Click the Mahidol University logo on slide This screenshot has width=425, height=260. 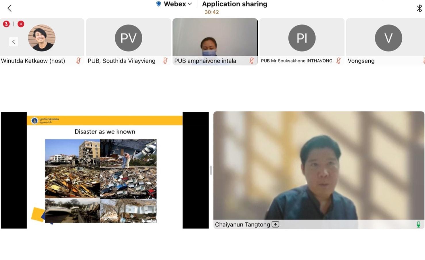(35, 121)
